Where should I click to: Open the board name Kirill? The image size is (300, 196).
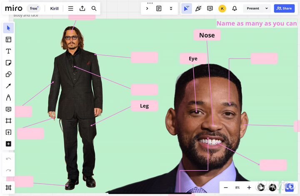55,8
